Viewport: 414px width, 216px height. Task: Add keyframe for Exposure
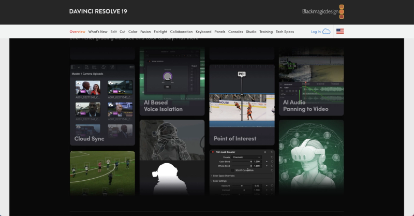point(267,185)
